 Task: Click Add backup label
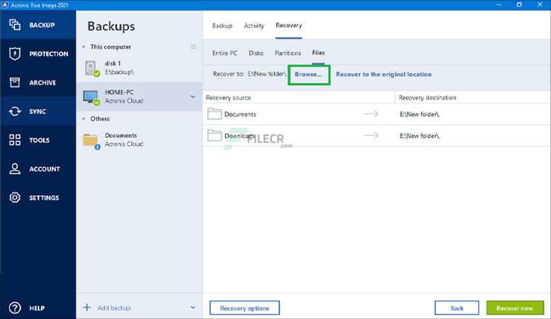pyautogui.click(x=114, y=308)
